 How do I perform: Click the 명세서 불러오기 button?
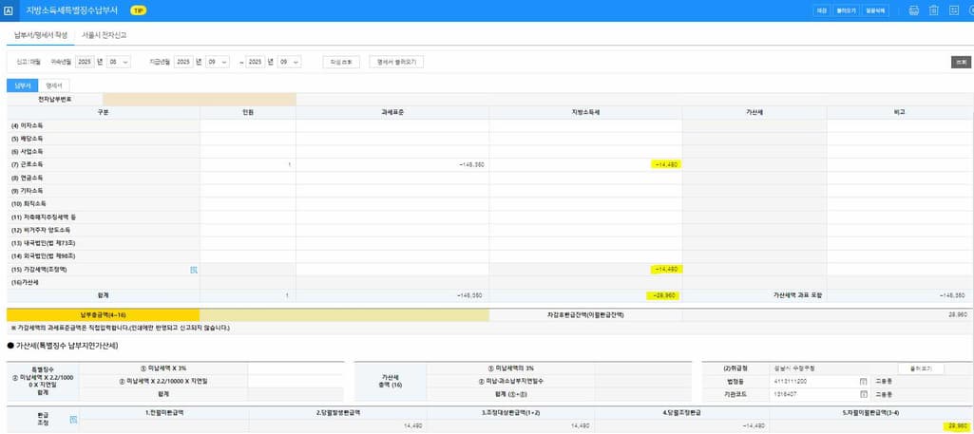point(395,62)
